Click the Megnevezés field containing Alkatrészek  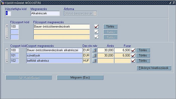coord(45,13)
